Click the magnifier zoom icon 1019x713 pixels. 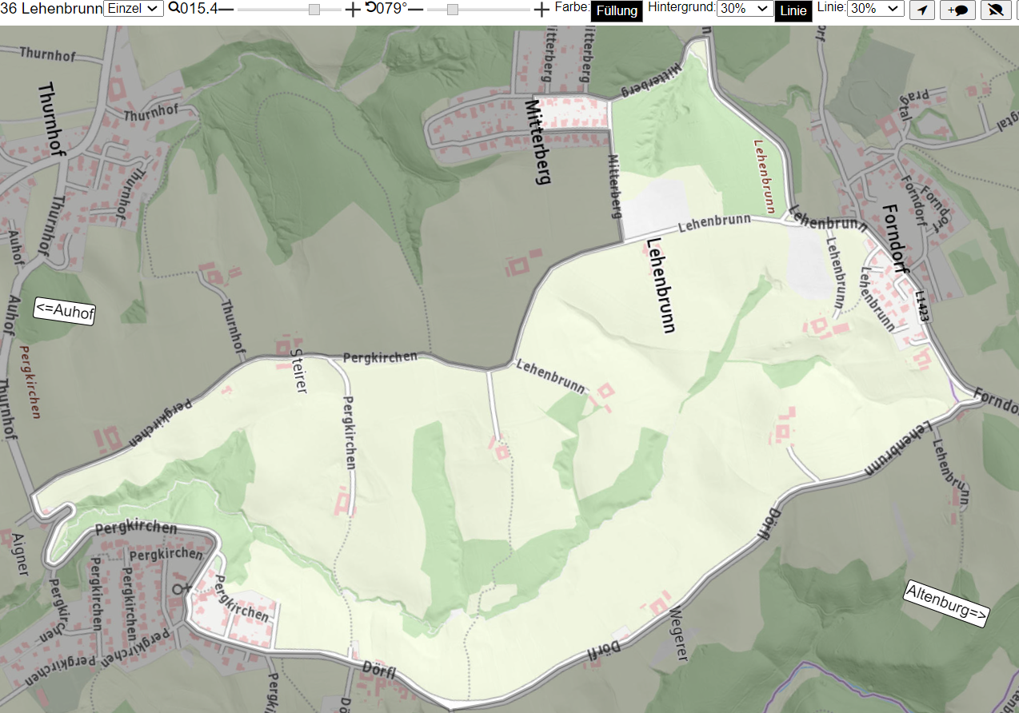173,8
